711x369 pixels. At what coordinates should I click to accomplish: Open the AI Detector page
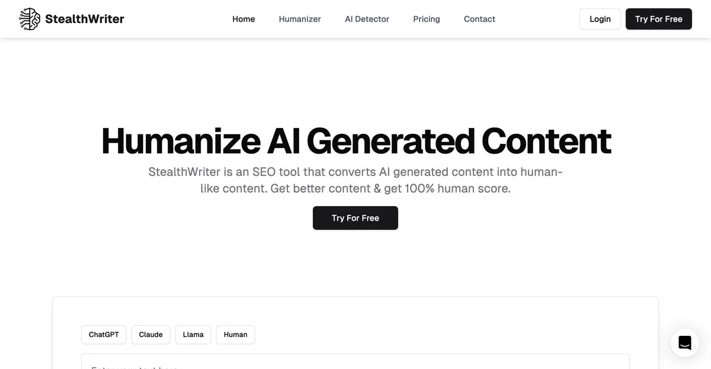[367, 19]
